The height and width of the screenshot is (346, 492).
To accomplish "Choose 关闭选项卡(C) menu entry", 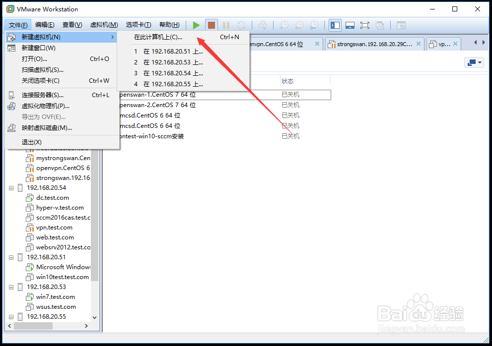I will 62,81.
